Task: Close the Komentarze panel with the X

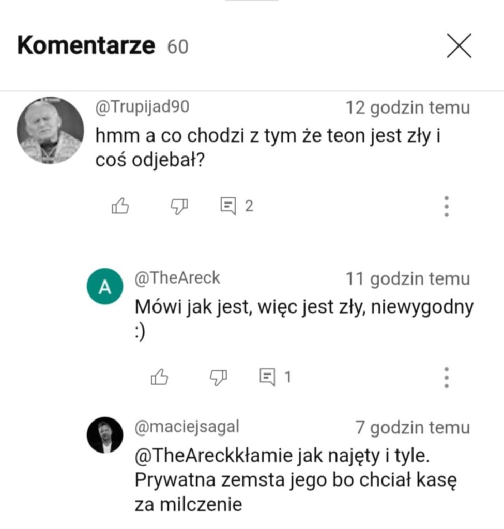Action: pyautogui.click(x=459, y=46)
